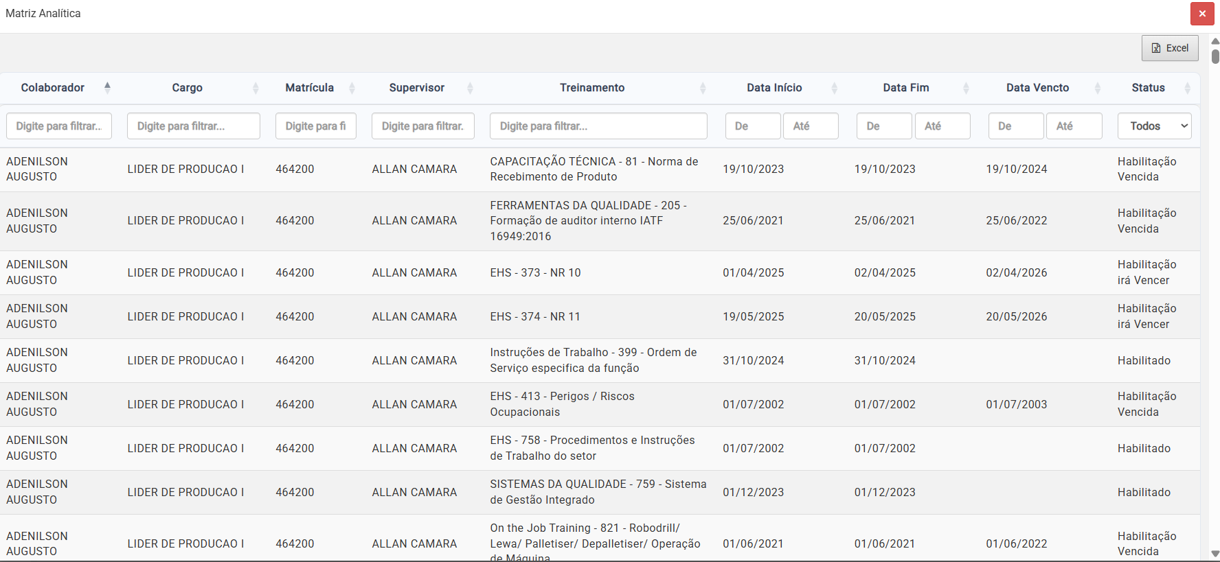Screen dimensions: 1220x562
Task: Toggle sort on Supervisor column icon
Action: (x=470, y=88)
